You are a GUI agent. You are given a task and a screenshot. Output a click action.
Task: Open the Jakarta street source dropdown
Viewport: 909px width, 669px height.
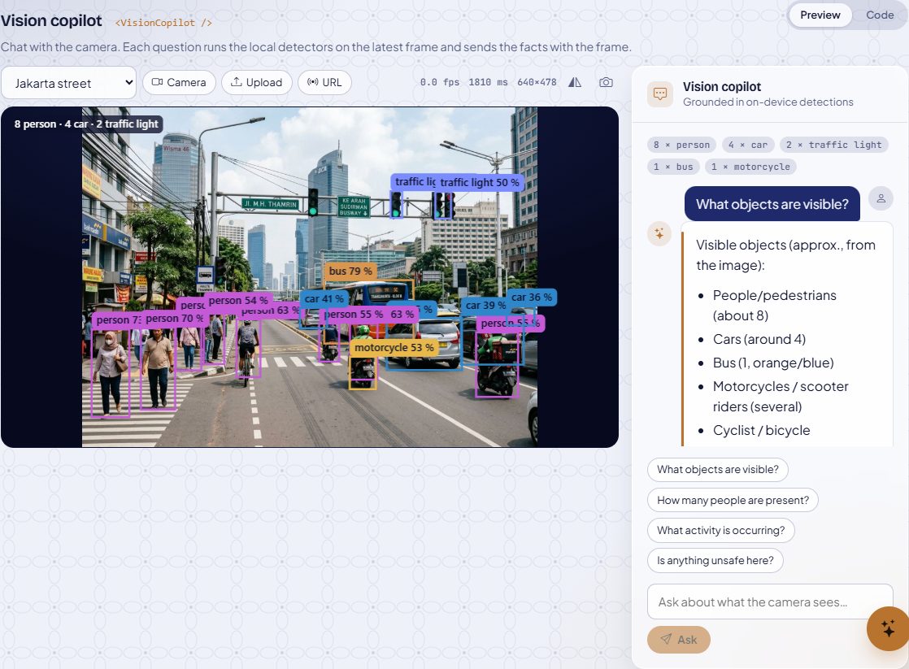point(68,83)
